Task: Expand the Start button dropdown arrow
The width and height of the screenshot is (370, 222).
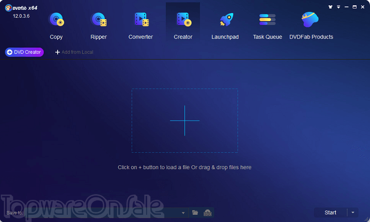Action: click(x=353, y=212)
